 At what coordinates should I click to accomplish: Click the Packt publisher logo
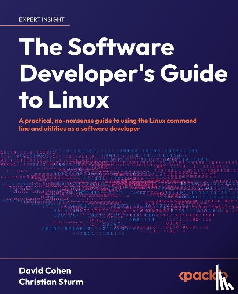203,276
